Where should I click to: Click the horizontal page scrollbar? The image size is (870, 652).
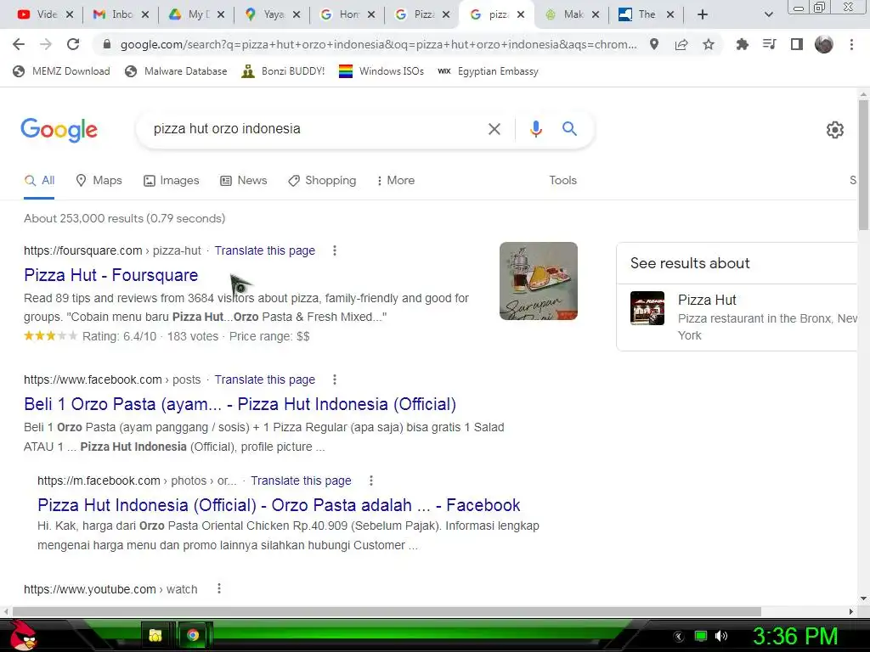[387, 611]
